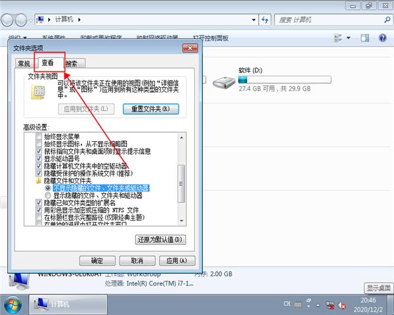Click the muted volume tray icon

click(x=341, y=305)
